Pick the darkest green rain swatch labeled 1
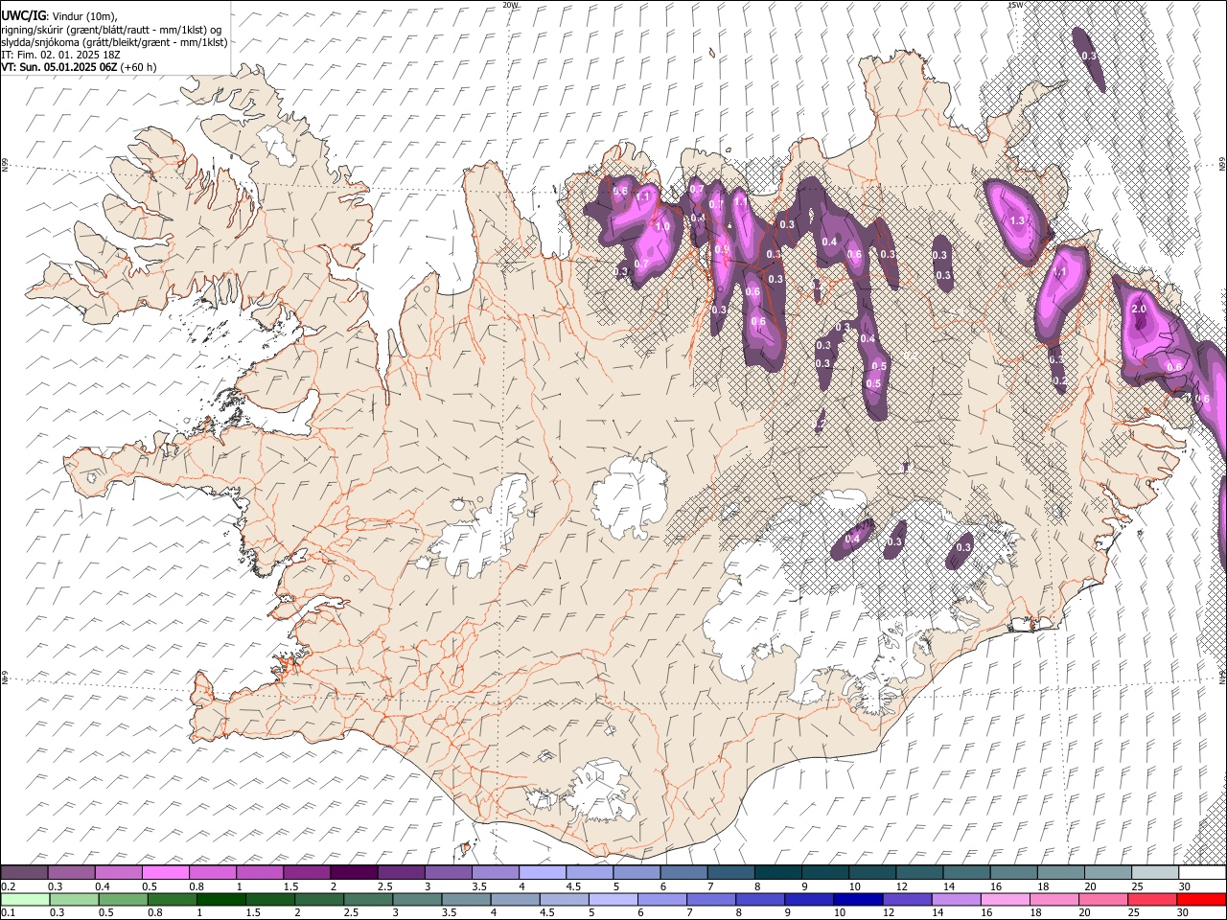Viewport: 1227px width, 920px height. (220, 899)
